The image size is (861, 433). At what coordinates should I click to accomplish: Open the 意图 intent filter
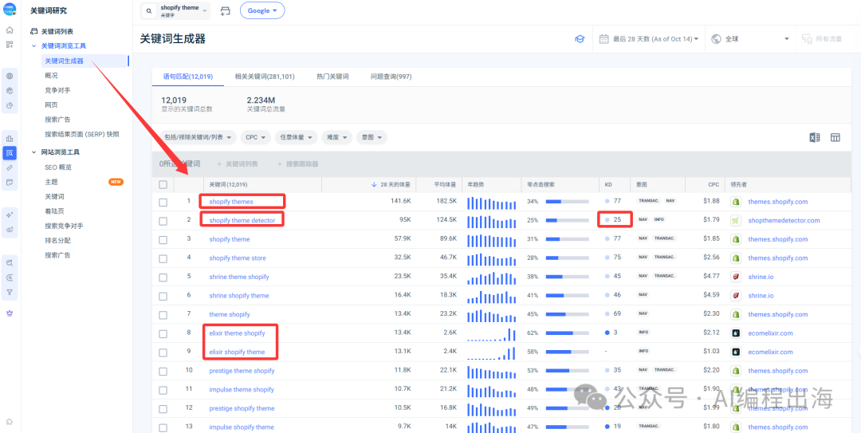pyautogui.click(x=372, y=137)
